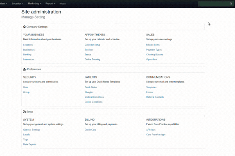
Task: Expand the Marketing dropdown menu
Action: [x=34, y=3]
